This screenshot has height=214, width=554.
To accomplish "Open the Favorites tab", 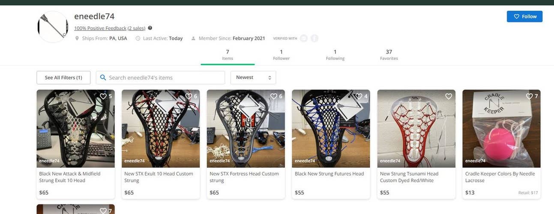I will tap(389, 55).
